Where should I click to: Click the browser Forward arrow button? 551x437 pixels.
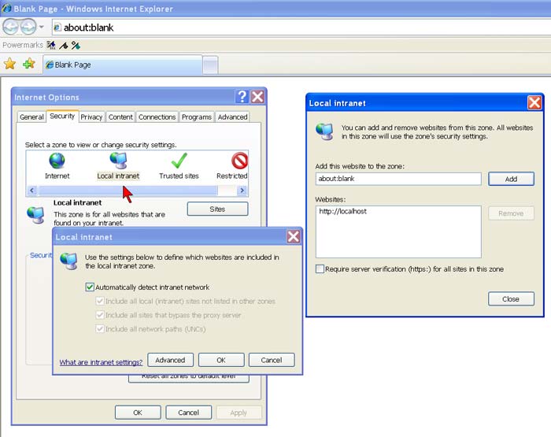pos(28,27)
